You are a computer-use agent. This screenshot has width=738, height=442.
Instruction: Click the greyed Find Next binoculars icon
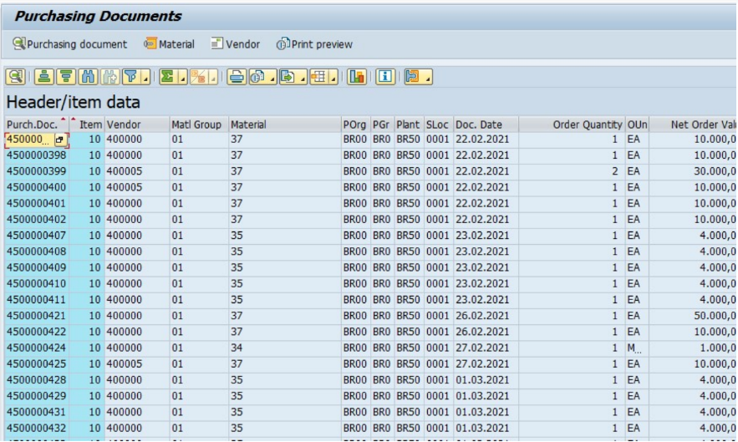tap(109, 76)
